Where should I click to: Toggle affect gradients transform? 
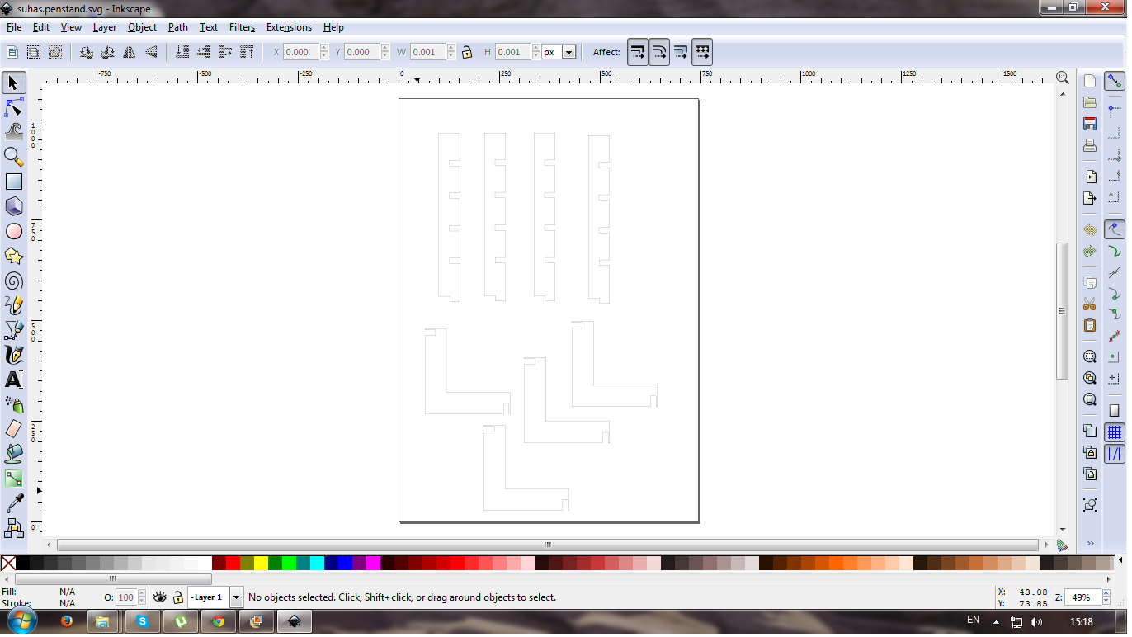681,52
